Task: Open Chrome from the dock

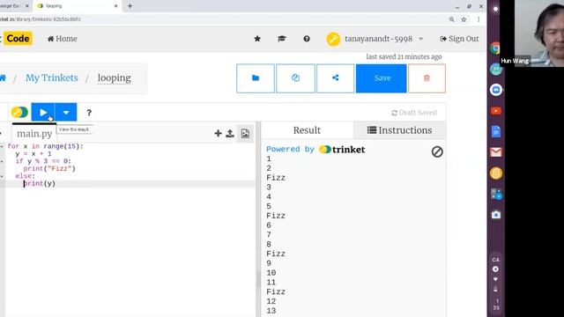Action: (x=496, y=48)
